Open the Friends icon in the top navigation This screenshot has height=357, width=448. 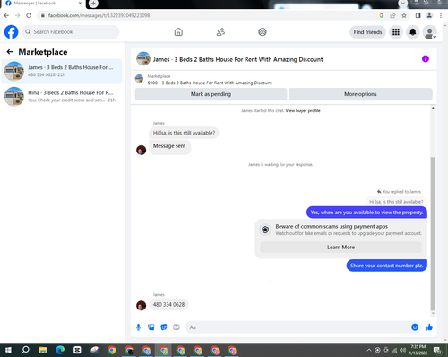click(x=220, y=32)
